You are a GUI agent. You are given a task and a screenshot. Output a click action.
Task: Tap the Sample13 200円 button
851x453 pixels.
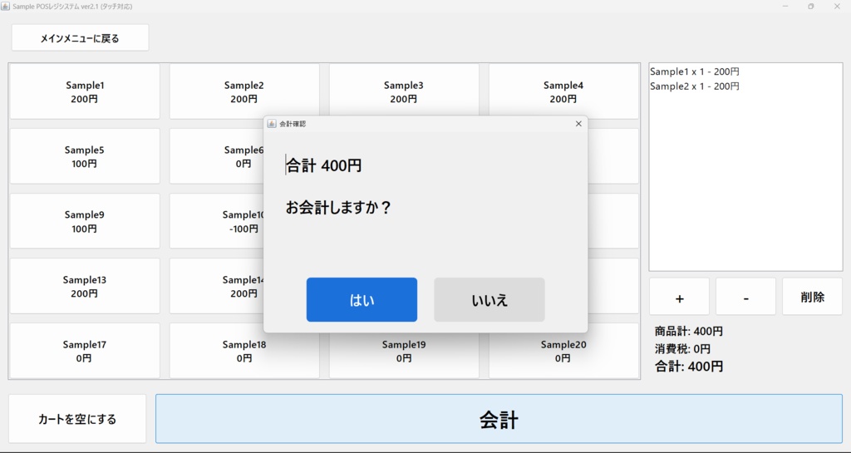click(x=85, y=286)
